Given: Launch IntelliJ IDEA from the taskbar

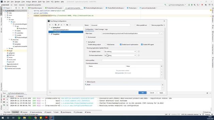Looking at the screenshot, I should click(x=51, y=118).
